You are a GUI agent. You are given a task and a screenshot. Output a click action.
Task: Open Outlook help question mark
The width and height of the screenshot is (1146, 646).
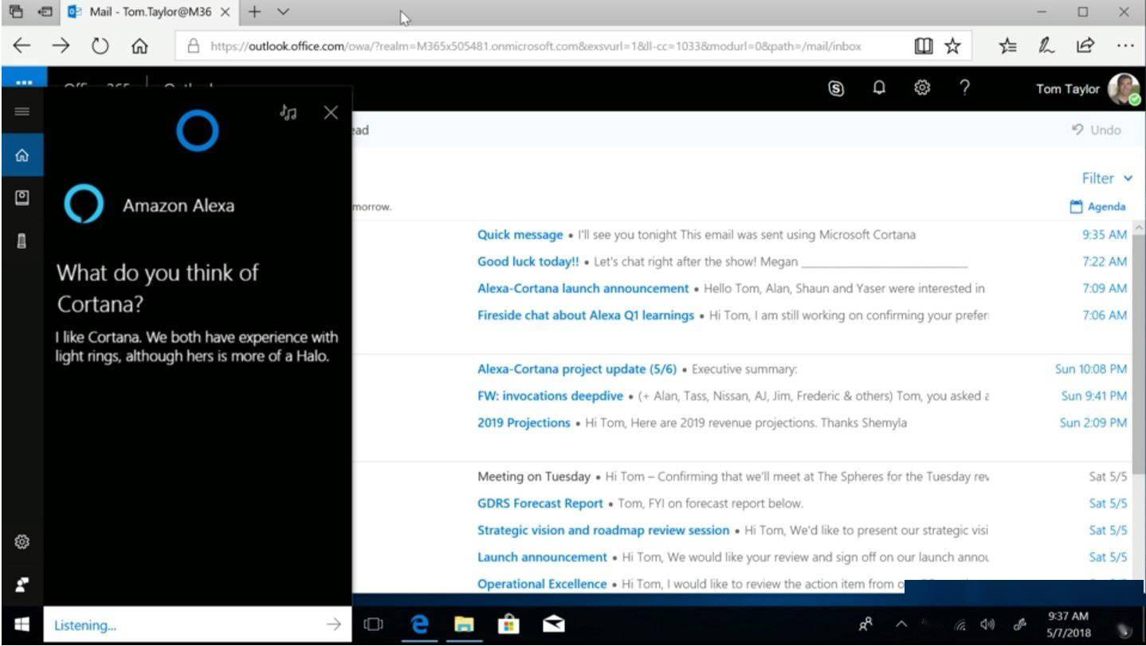tap(965, 88)
